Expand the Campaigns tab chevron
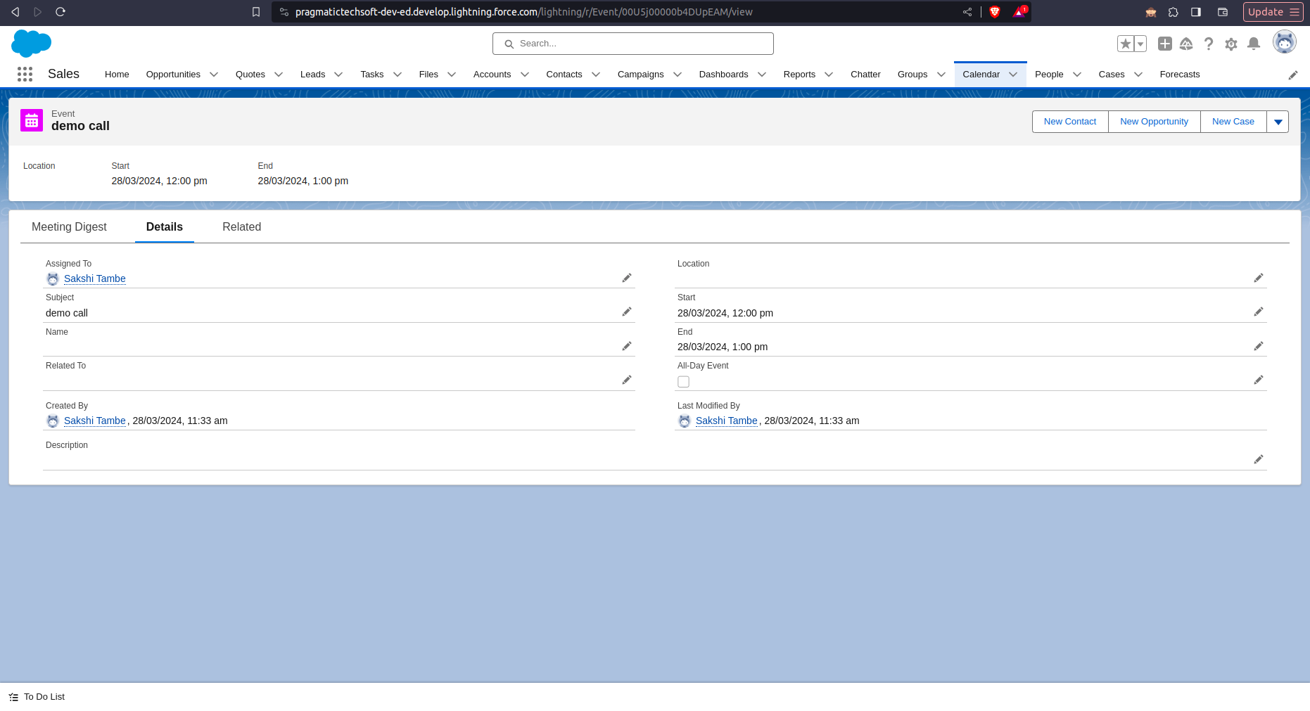1310x711 pixels. click(x=678, y=75)
